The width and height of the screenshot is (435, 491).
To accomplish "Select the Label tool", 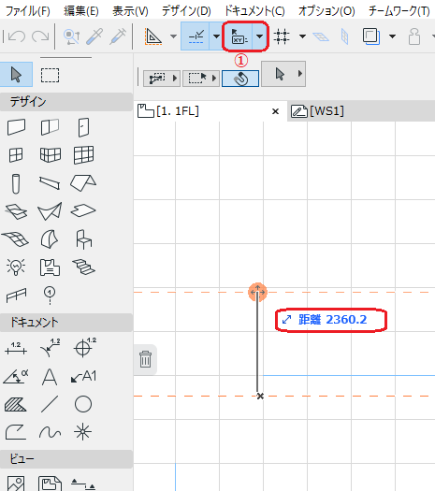I will pyautogui.click(x=83, y=376).
